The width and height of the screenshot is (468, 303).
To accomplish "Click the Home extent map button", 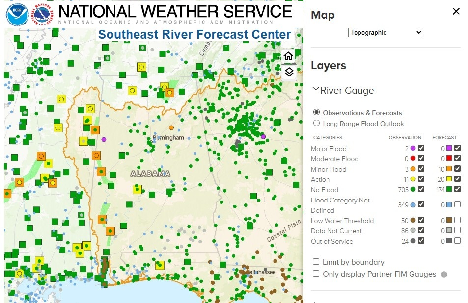I will pyautogui.click(x=288, y=55).
